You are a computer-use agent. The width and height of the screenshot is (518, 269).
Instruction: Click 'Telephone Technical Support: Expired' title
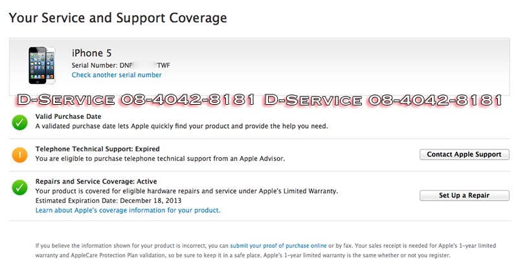[98, 149]
